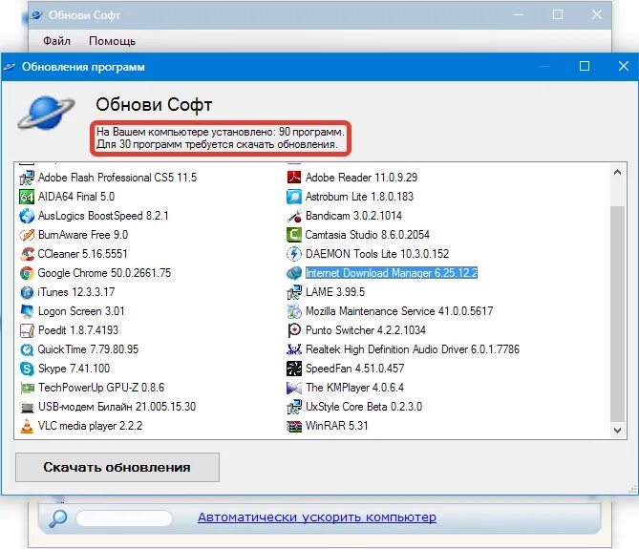Select Mozilla Maintenance Service 41.0.0.5617 text
This screenshot has height=549, width=639.
pyautogui.click(x=399, y=311)
